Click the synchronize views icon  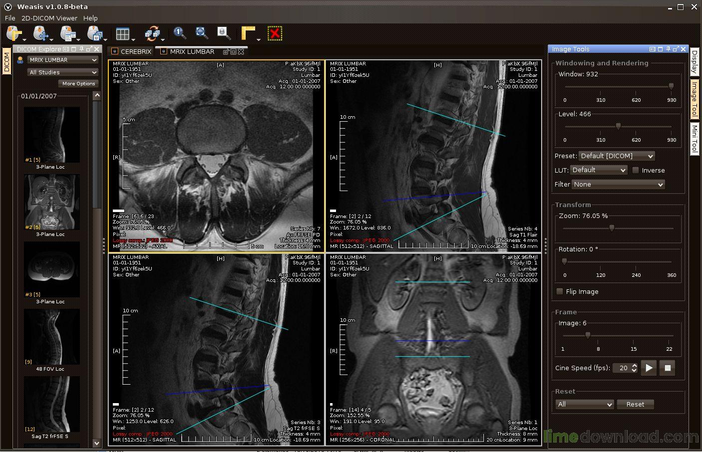click(x=152, y=34)
